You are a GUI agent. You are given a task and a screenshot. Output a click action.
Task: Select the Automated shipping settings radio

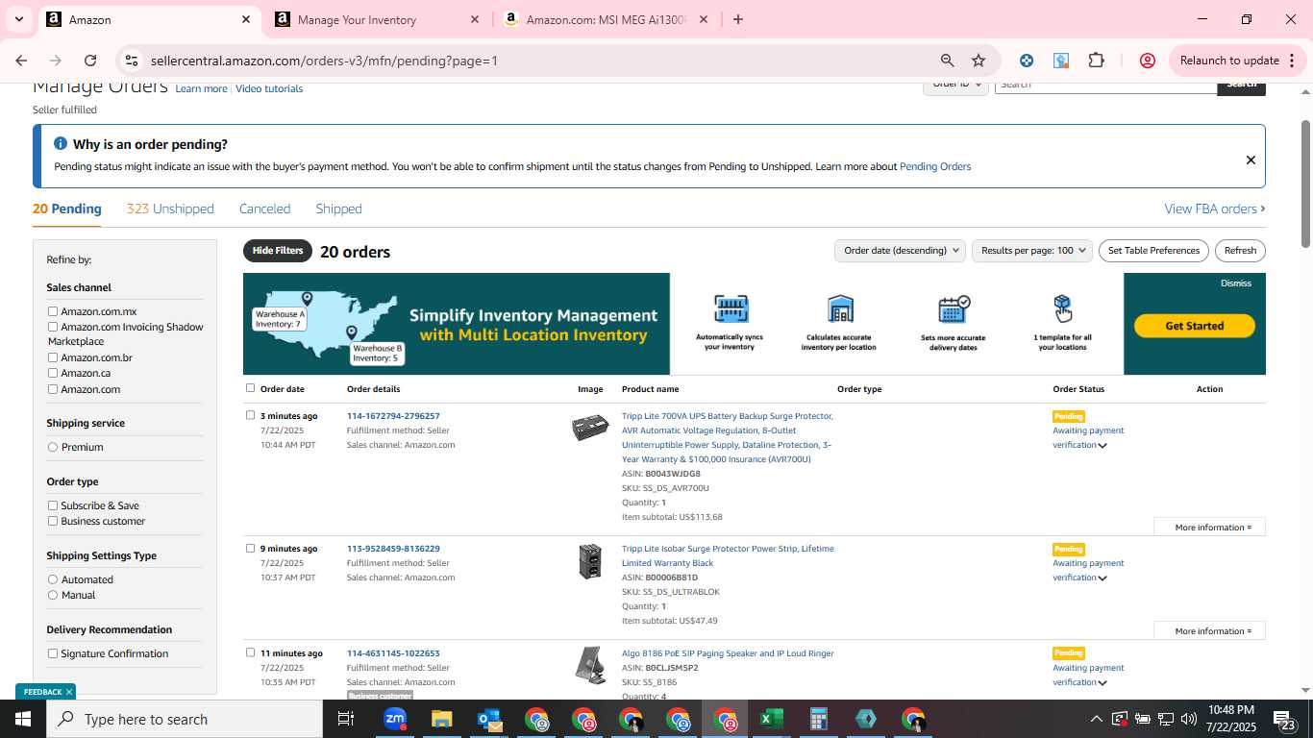[x=53, y=579]
